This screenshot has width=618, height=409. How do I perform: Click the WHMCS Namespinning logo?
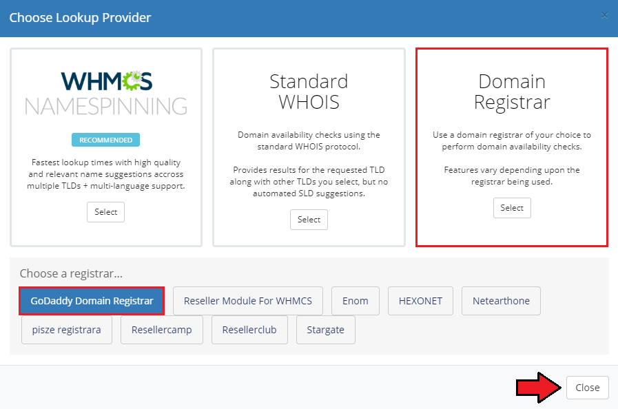click(x=105, y=94)
